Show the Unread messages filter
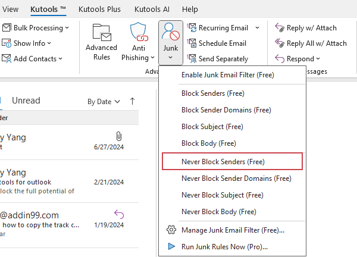The width and height of the screenshot is (357, 257). tap(26, 101)
